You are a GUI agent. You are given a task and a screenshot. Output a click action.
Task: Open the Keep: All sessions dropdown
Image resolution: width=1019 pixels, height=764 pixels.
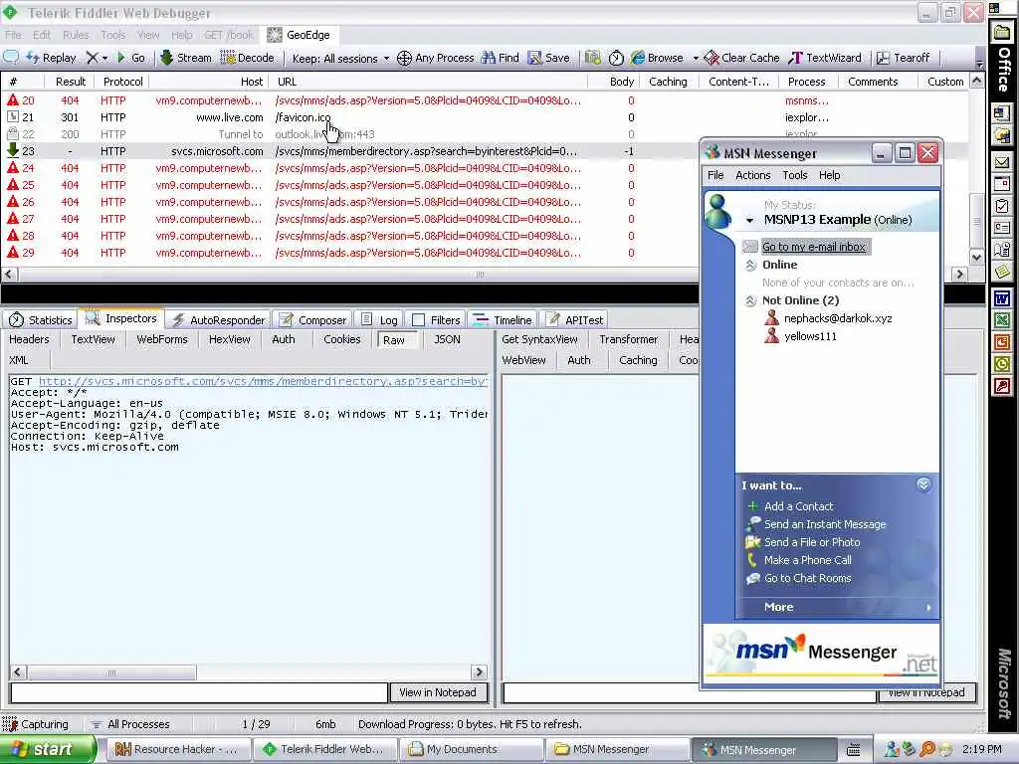click(340, 59)
